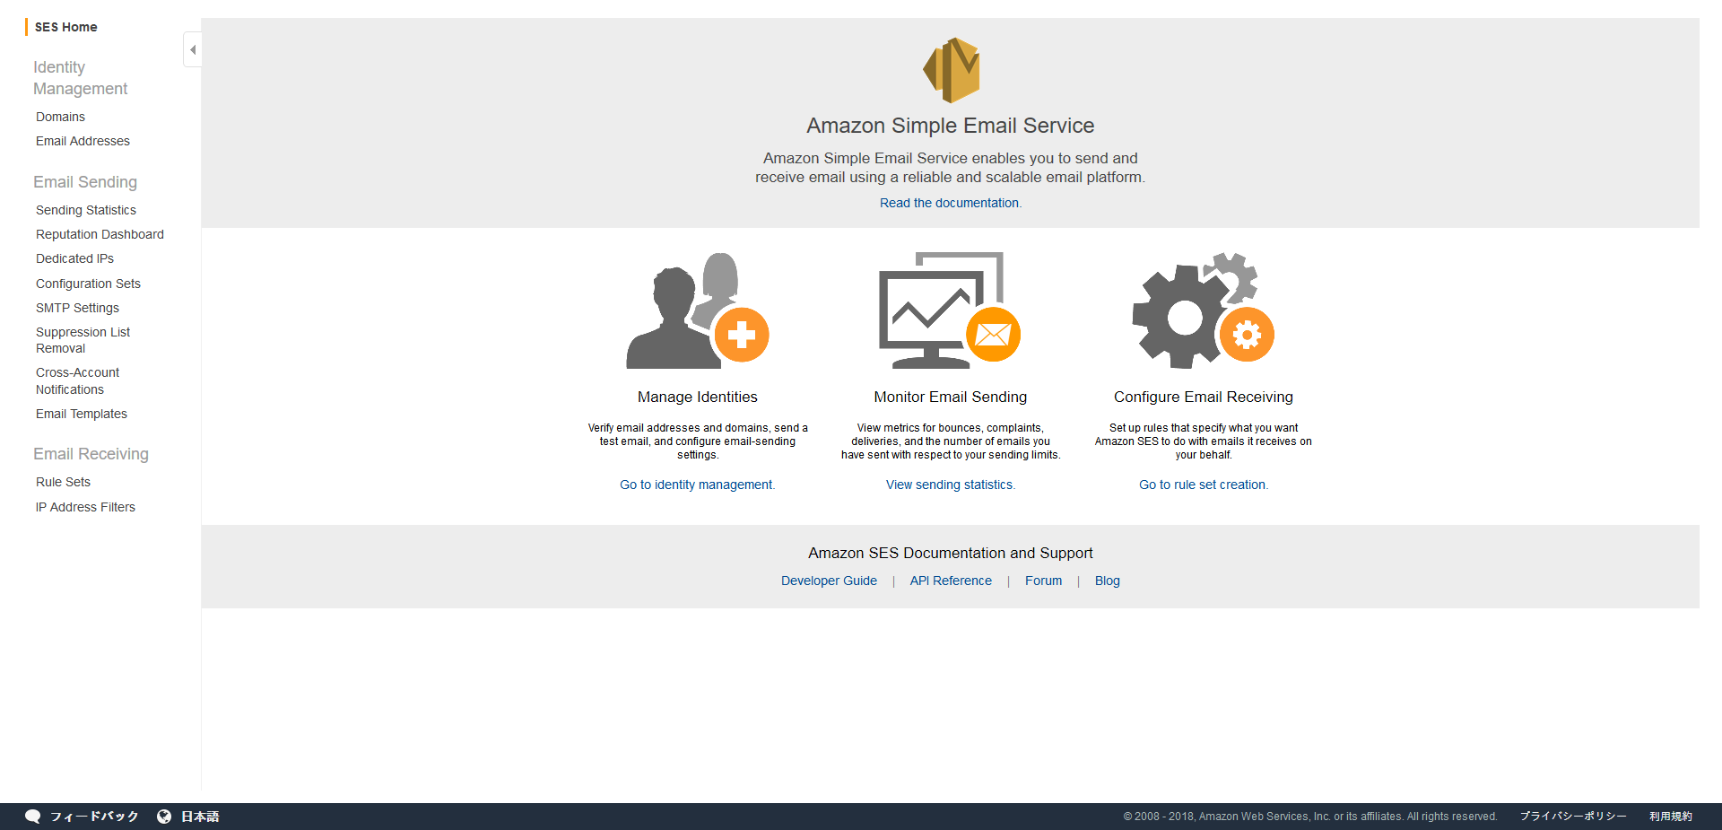
Task: Open 利用規約 footer link
Action: click(x=1670, y=817)
